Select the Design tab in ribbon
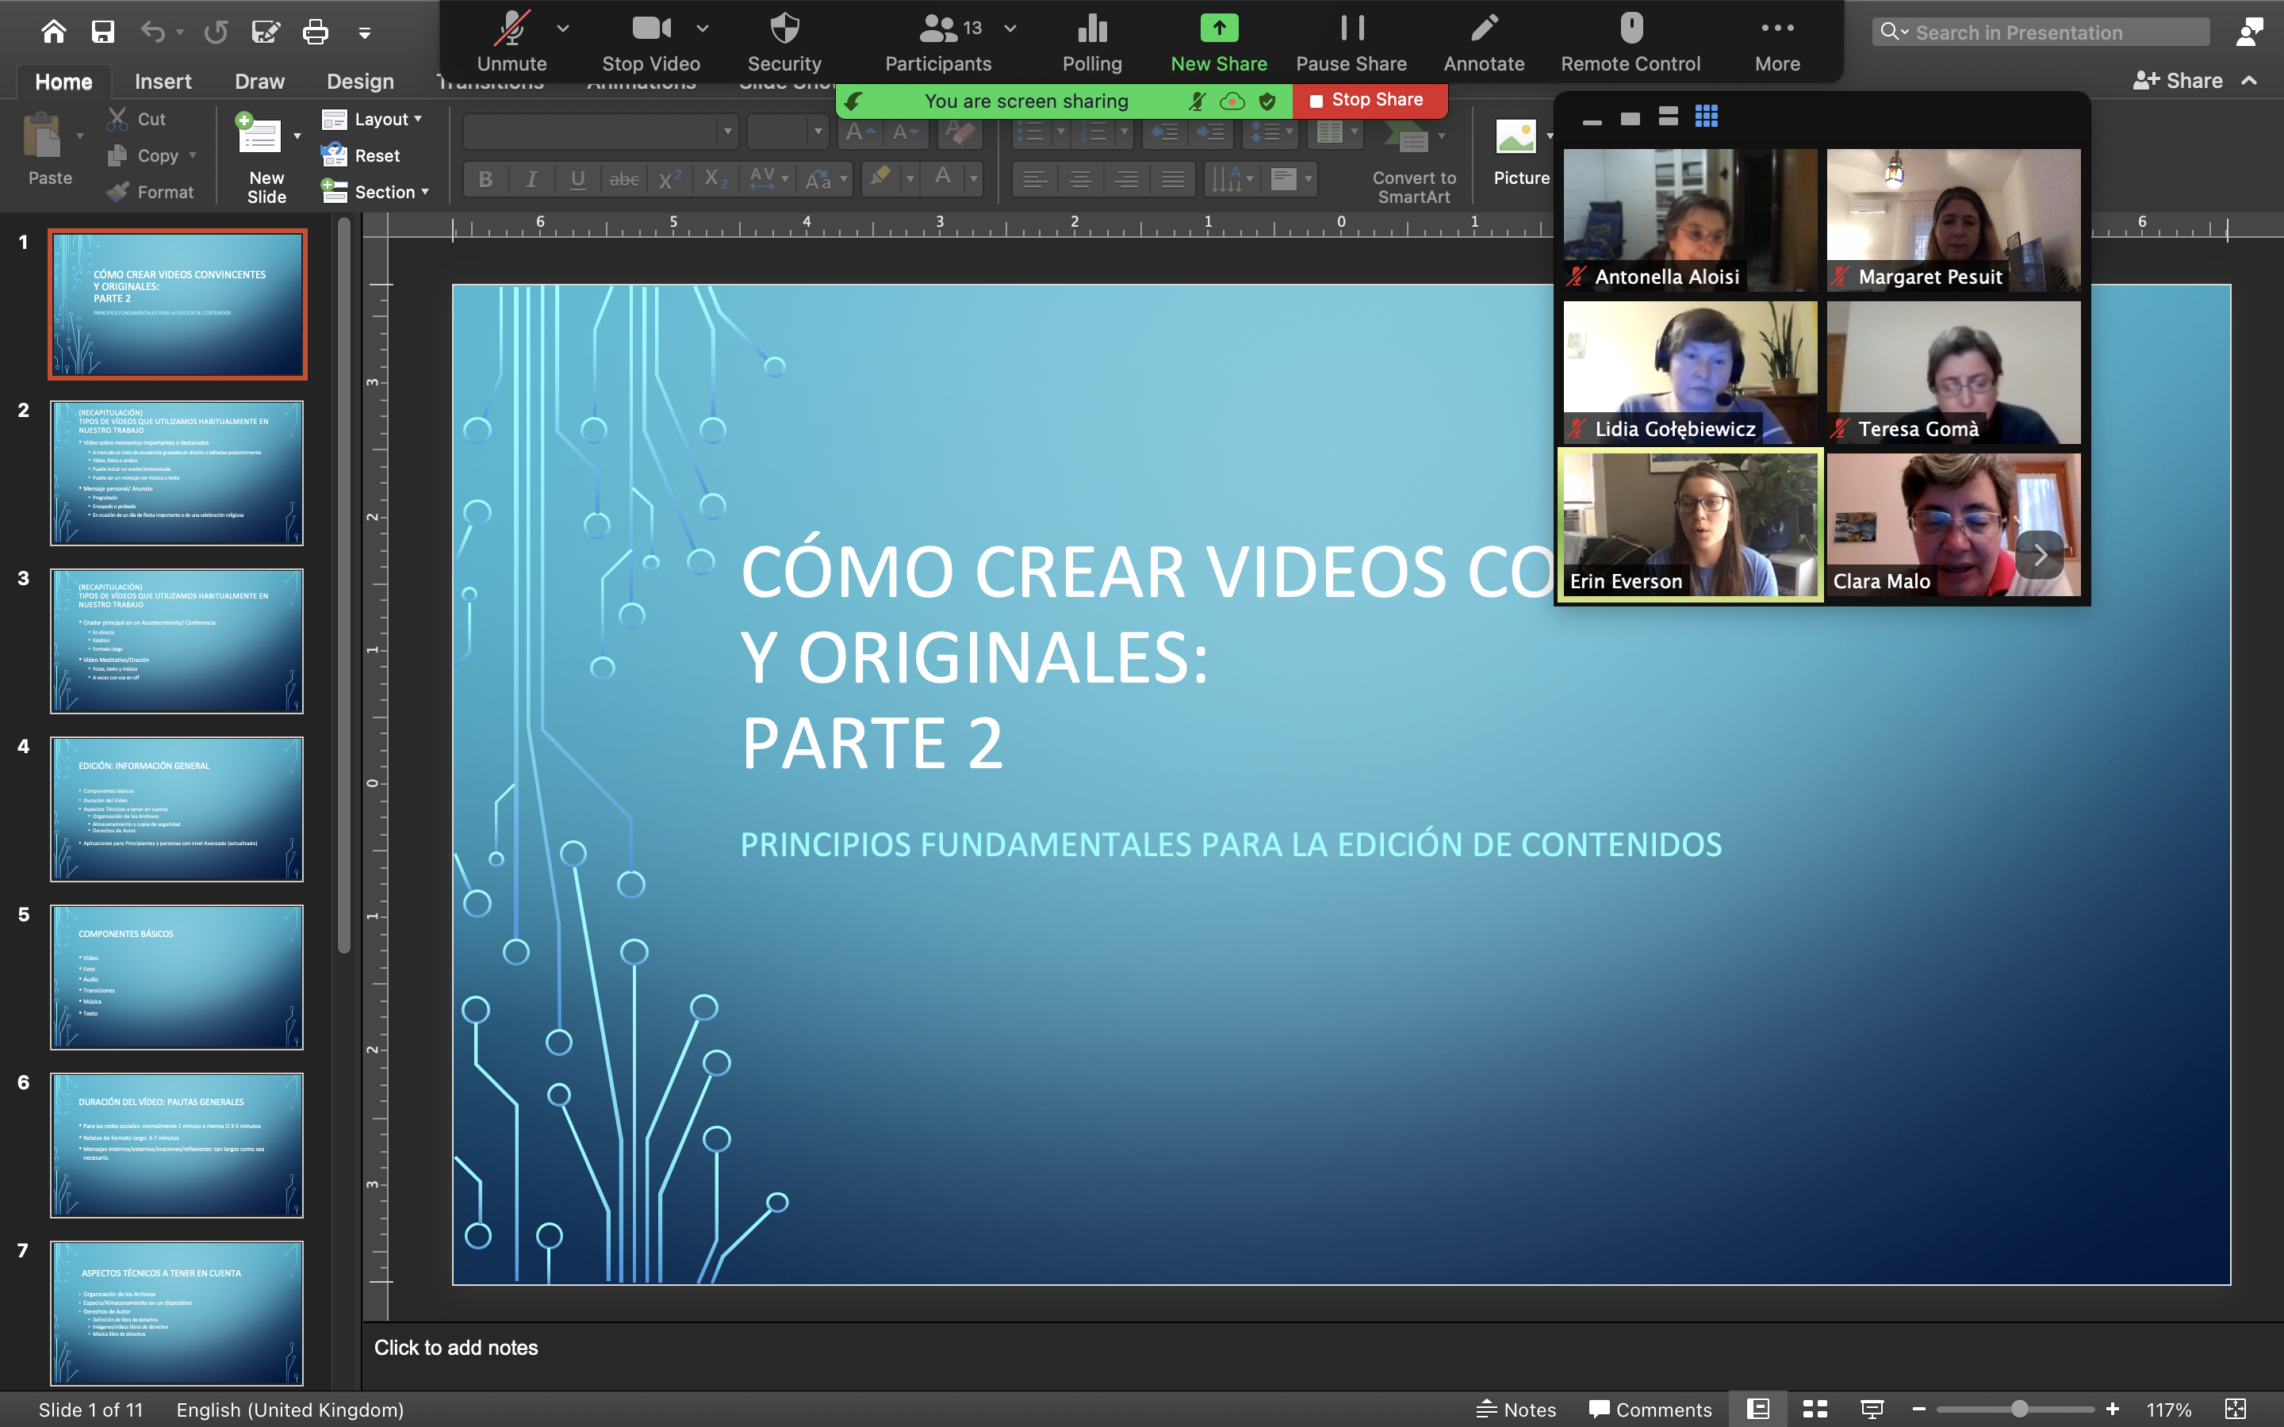Image resolution: width=2284 pixels, height=1427 pixels. (x=357, y=79)
